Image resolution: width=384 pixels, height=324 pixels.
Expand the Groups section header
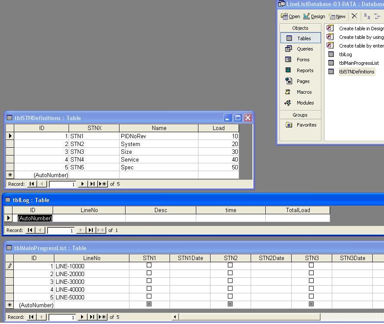click(x=300, y=115)
